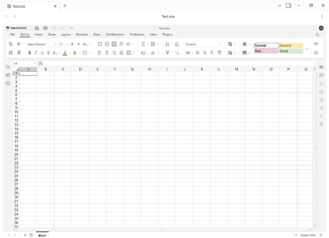This screenshot has width=329, height=238.
Task: Click Increase decimal icon
Action: point(219,53)
